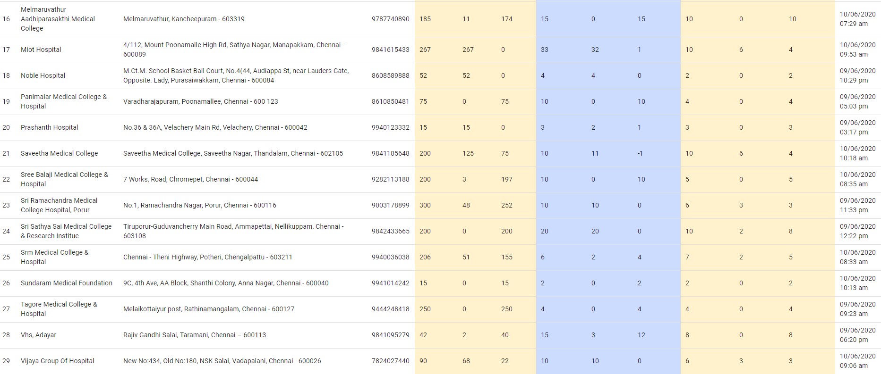Image resolution: width=881 pixels, height=374 pixels.
Task: Select Noble Hospital row name
Action: (43, 75)
